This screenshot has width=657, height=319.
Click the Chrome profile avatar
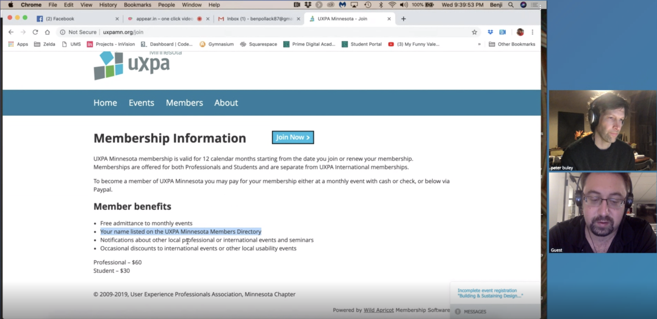pos(520,32)
